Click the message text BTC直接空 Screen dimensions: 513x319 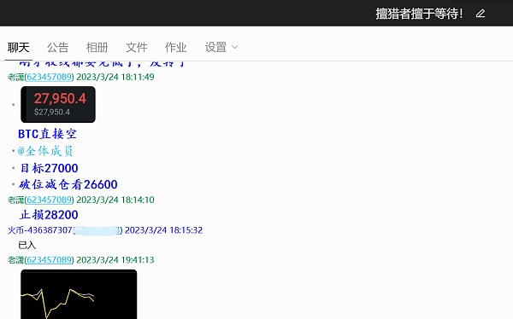[x=47, y=134]
